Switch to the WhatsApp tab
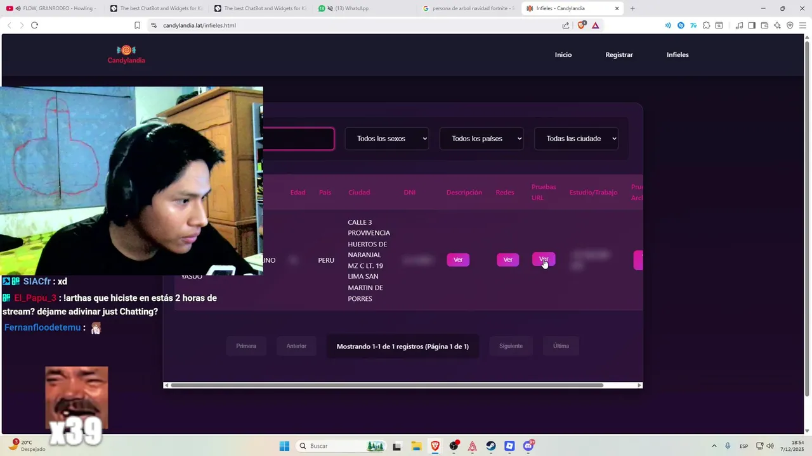This screenshot has width=812, height=456. click(365, 8)
